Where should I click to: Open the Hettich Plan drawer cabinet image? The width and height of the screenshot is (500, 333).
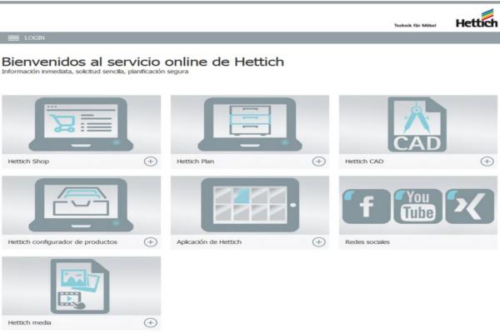(250, 124)
